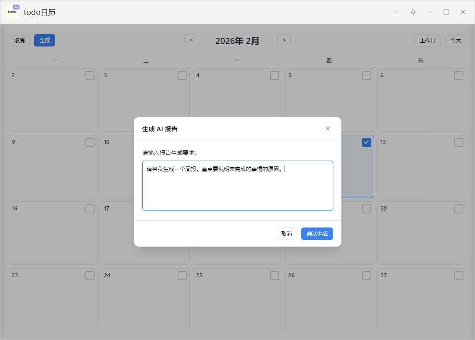The height and width of the screenshot is (340, 475).
Task: Pin the window with the pushpin icon
Action: tap(413, 12)
